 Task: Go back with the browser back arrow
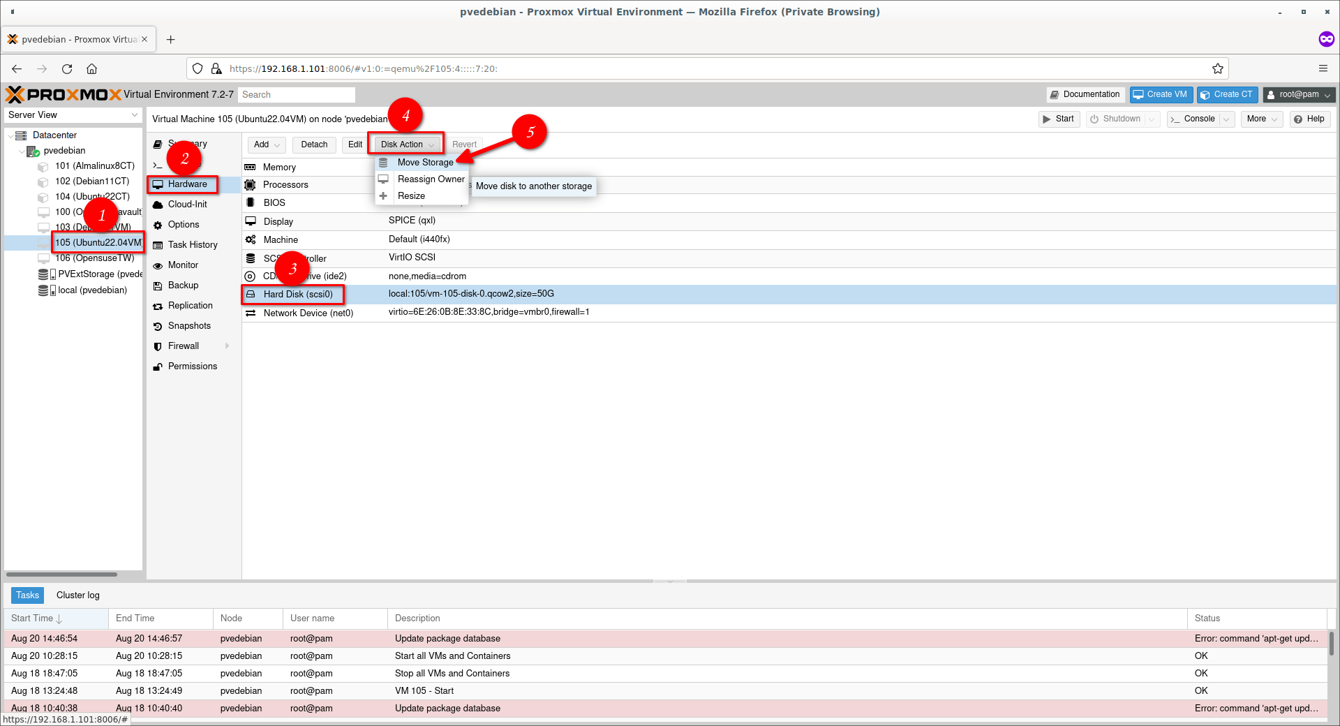pos(17,69)
